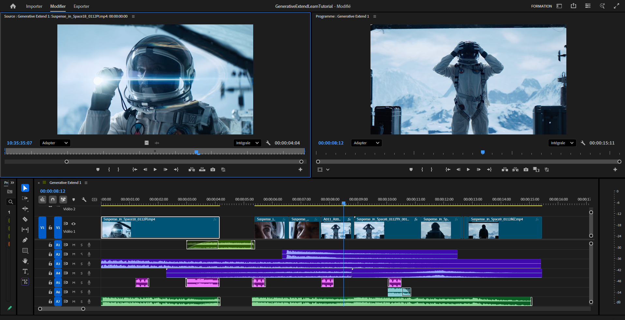Select the Hand tool

pos(25,261)
